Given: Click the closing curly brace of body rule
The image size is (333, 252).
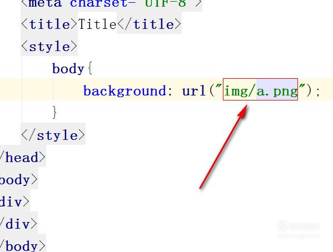Looking at the screenshot, I should 54,112.
